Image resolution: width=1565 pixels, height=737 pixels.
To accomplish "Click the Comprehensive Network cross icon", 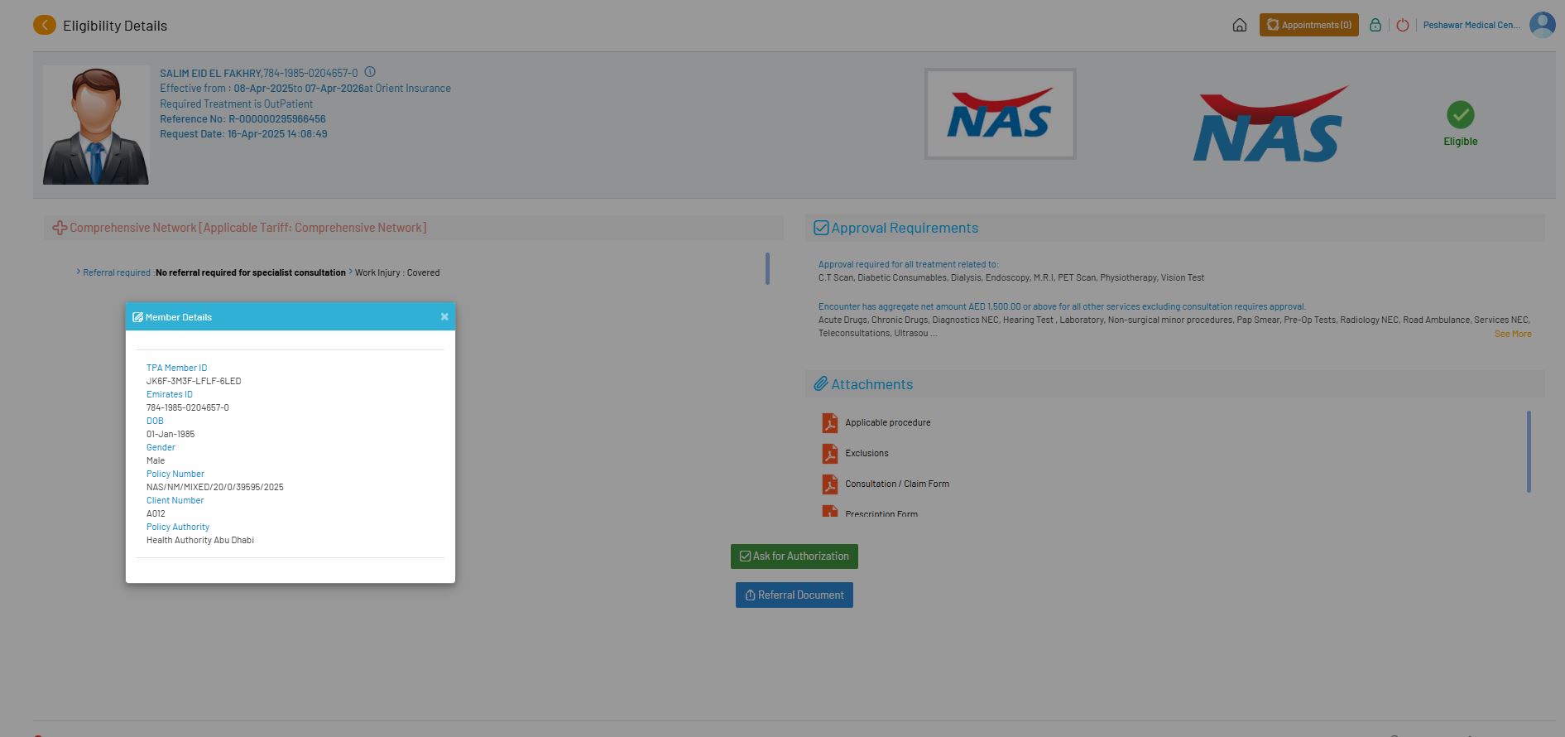I will tap(60, 228).
